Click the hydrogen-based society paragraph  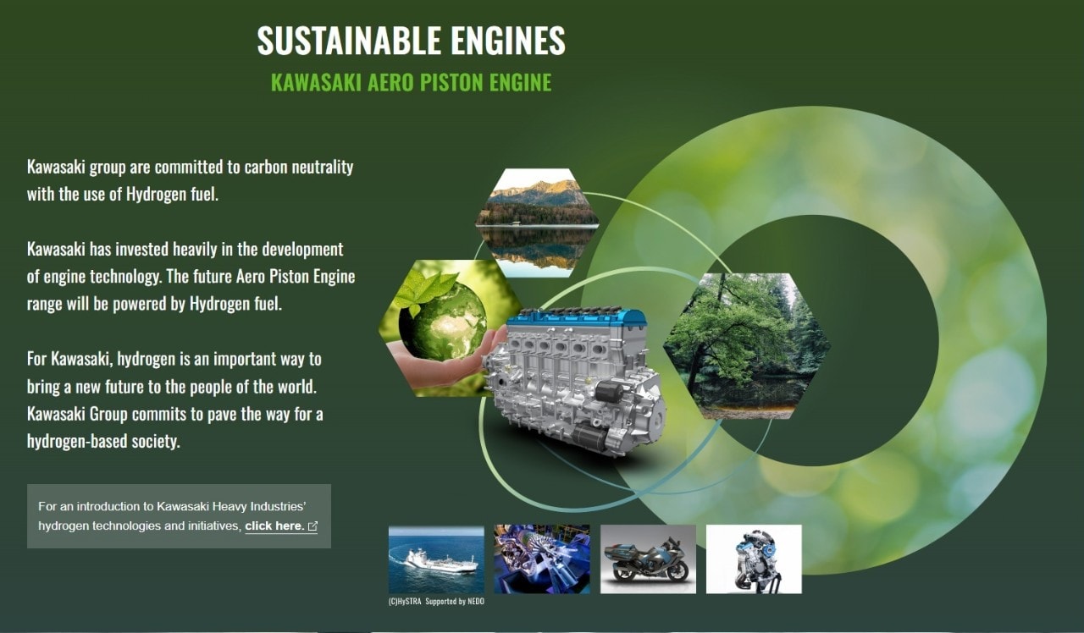click(x=174, y=400)
